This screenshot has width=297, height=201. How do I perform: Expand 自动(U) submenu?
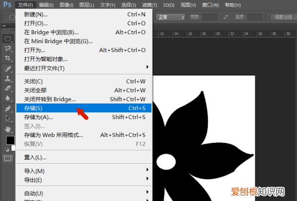point(84,194)
